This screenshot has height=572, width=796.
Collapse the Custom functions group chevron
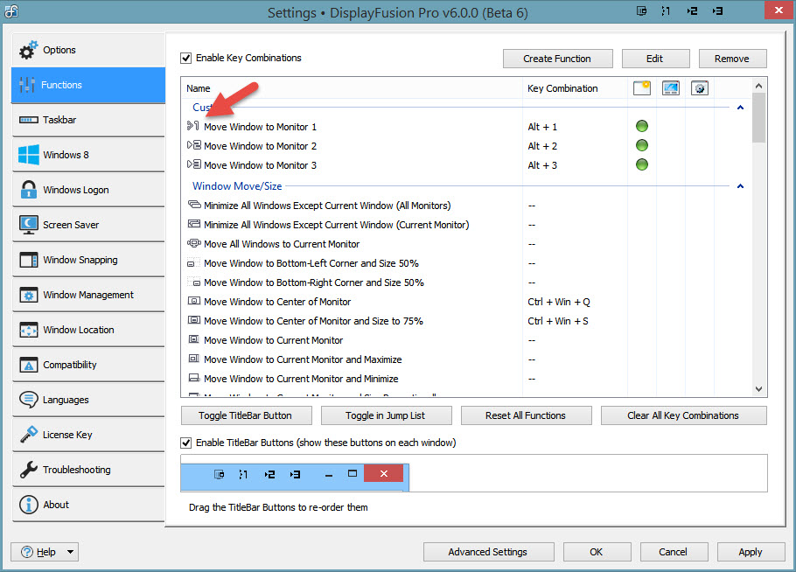[x=740, y=108]
